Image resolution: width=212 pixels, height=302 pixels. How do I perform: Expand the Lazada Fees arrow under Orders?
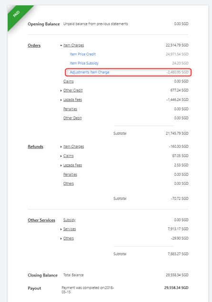point(61,100)
